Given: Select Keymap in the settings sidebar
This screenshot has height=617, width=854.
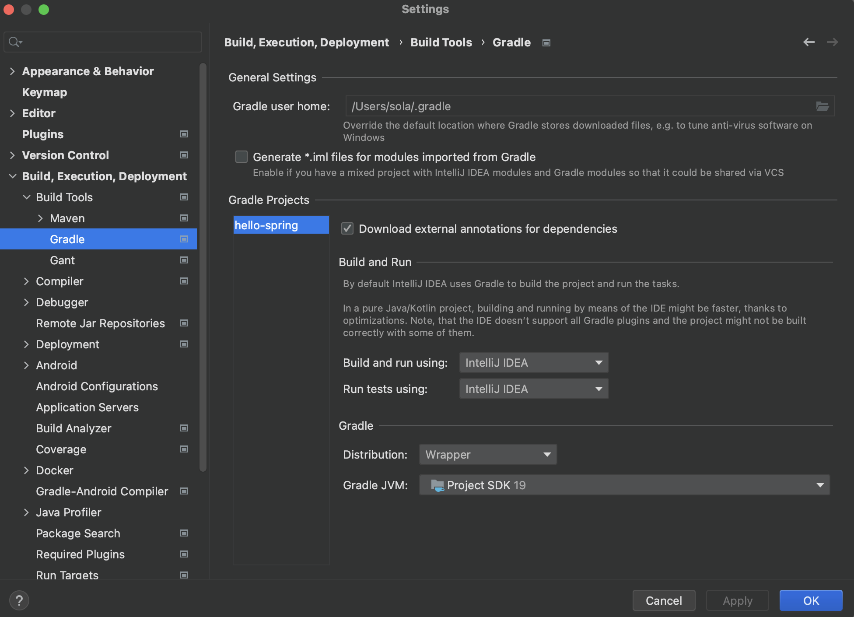Looking at the screenshot, I should coord(44,92).
